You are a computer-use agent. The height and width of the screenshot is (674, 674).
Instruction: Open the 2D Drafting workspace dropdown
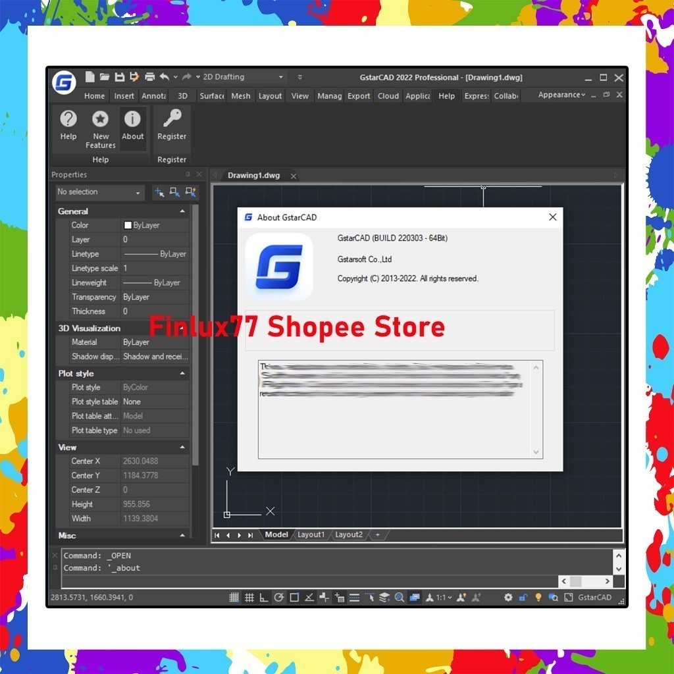point(244,77)
